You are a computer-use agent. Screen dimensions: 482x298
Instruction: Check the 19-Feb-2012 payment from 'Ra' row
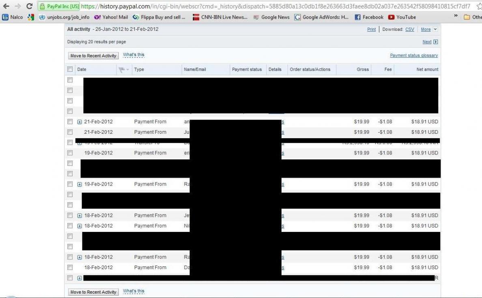70,184
